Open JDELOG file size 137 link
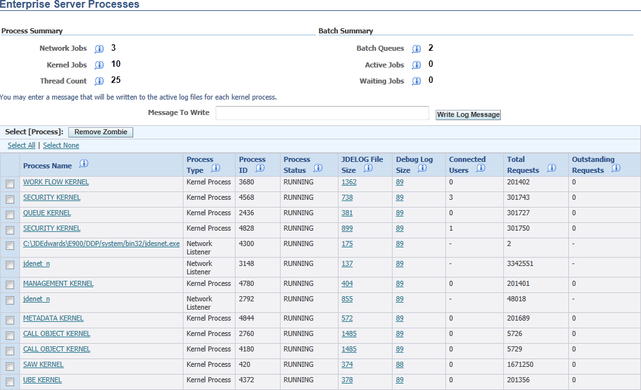The width and height of the screenshot is (641, 390). pyautogui.click(x=347, y=263)
